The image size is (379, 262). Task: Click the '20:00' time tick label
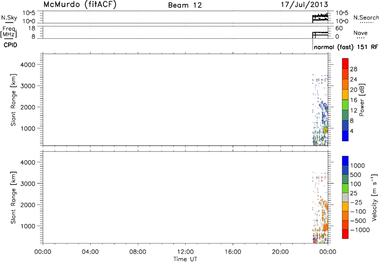click(280, 252)
